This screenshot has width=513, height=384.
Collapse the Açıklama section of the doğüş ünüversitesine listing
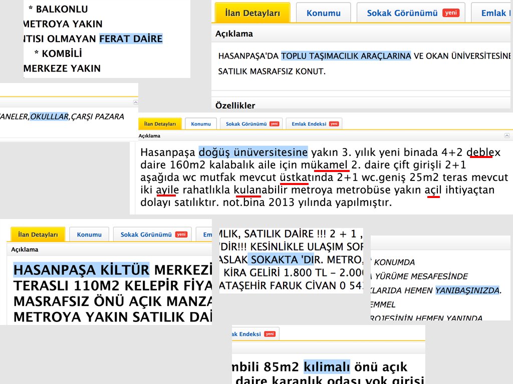507,135
